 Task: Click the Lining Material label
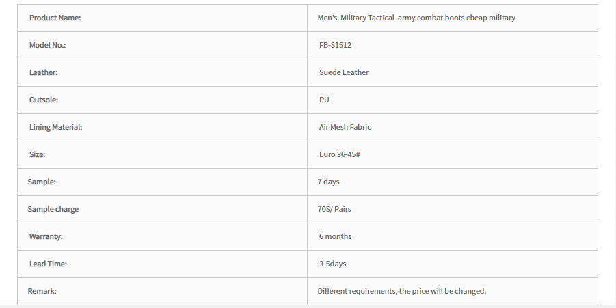tap(56, 127)
